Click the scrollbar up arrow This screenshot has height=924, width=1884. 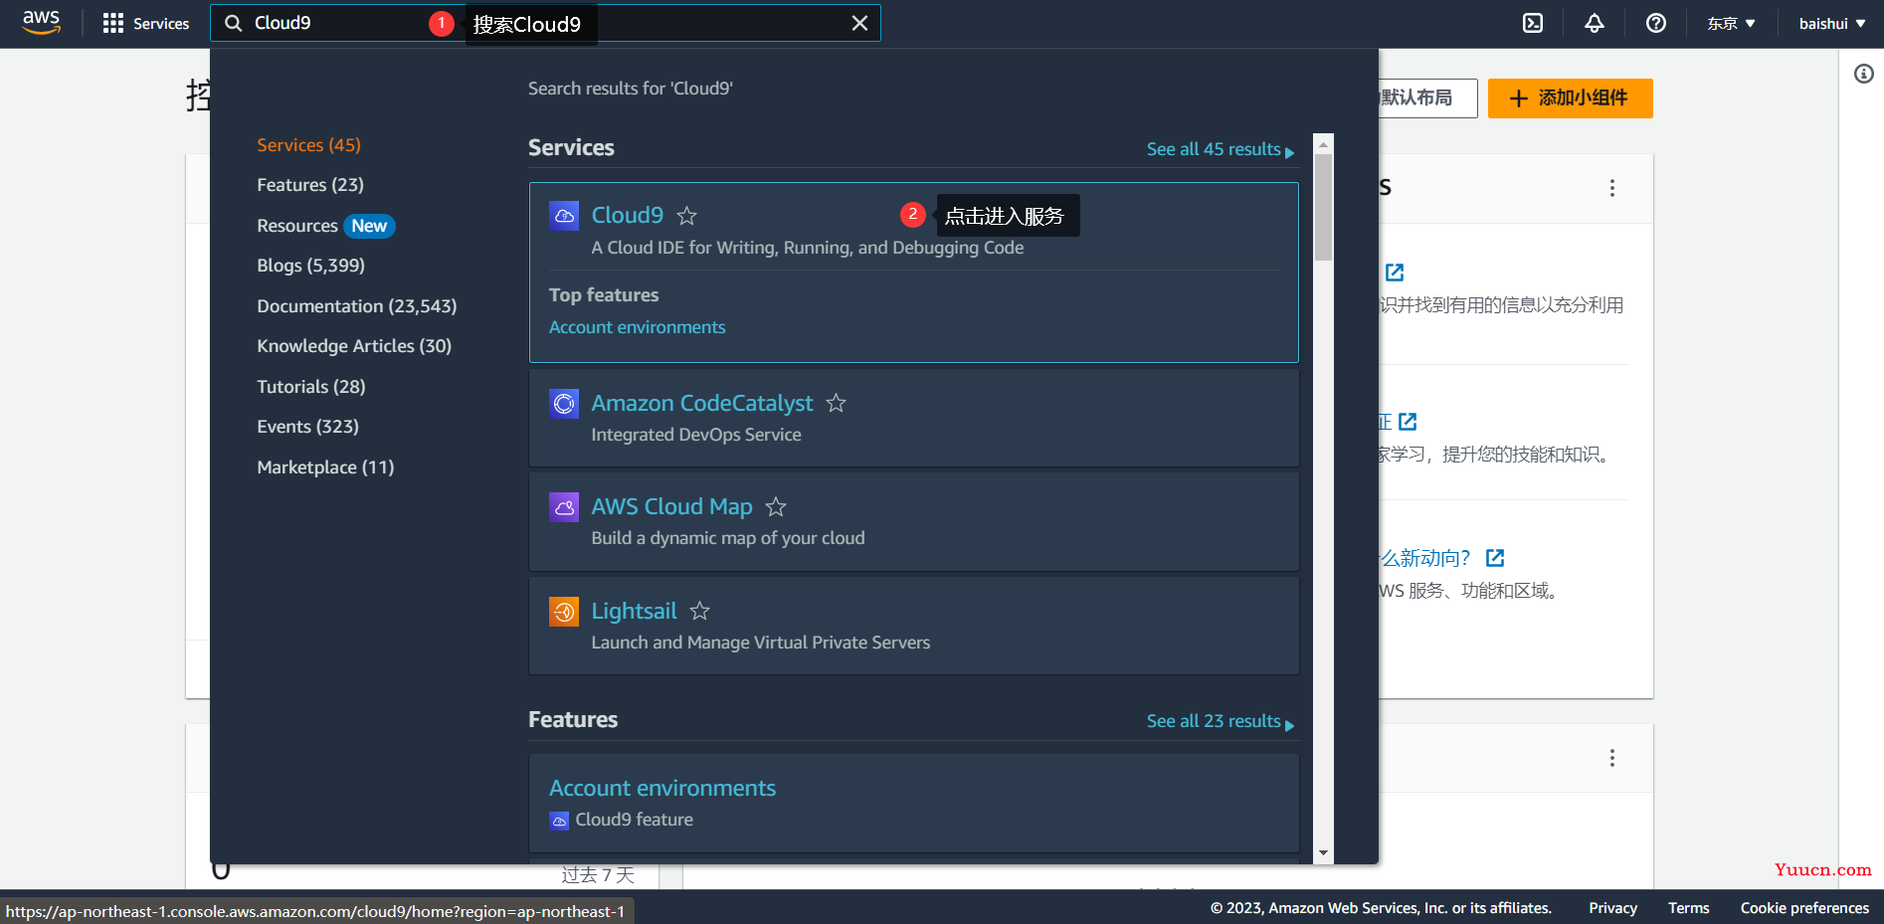coord(1323,144)
